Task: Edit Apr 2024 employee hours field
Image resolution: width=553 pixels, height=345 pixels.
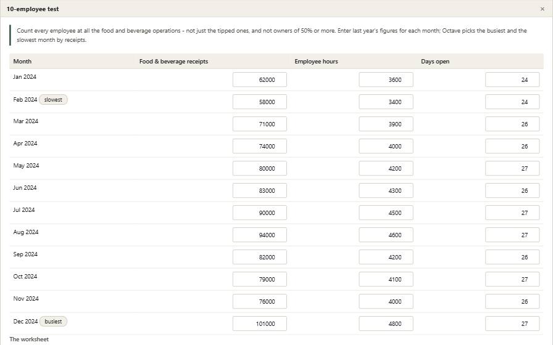Action: click(x=386, y=146)
